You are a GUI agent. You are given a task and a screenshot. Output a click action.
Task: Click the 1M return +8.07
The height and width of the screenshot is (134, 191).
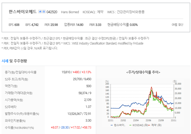[x=54, y=128]
